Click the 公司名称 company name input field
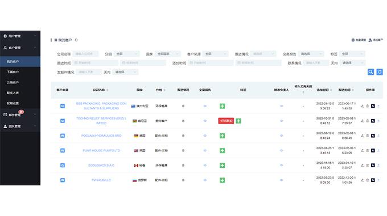Screen dimensions: 387x216 [85, 54]
